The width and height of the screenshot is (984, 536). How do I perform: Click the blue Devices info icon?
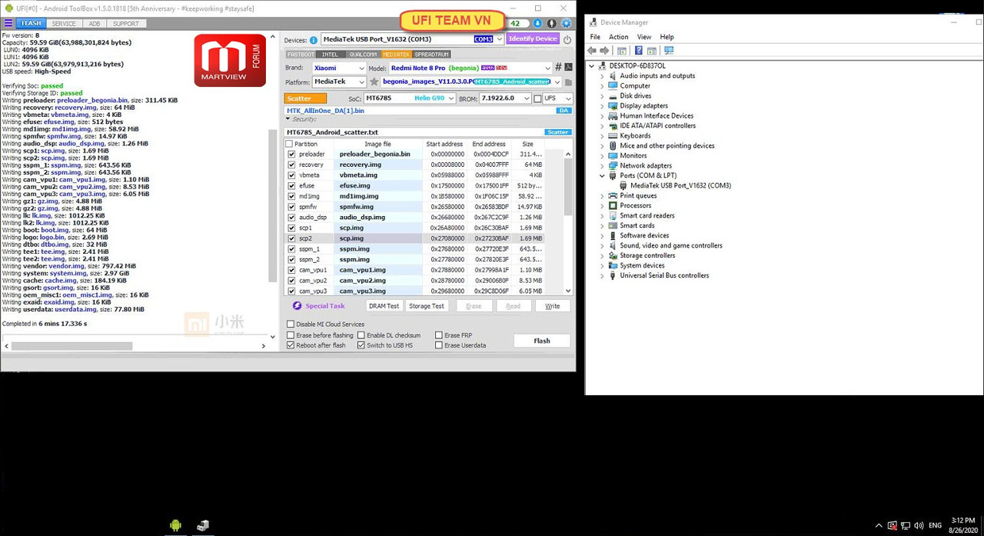point(314,40)
